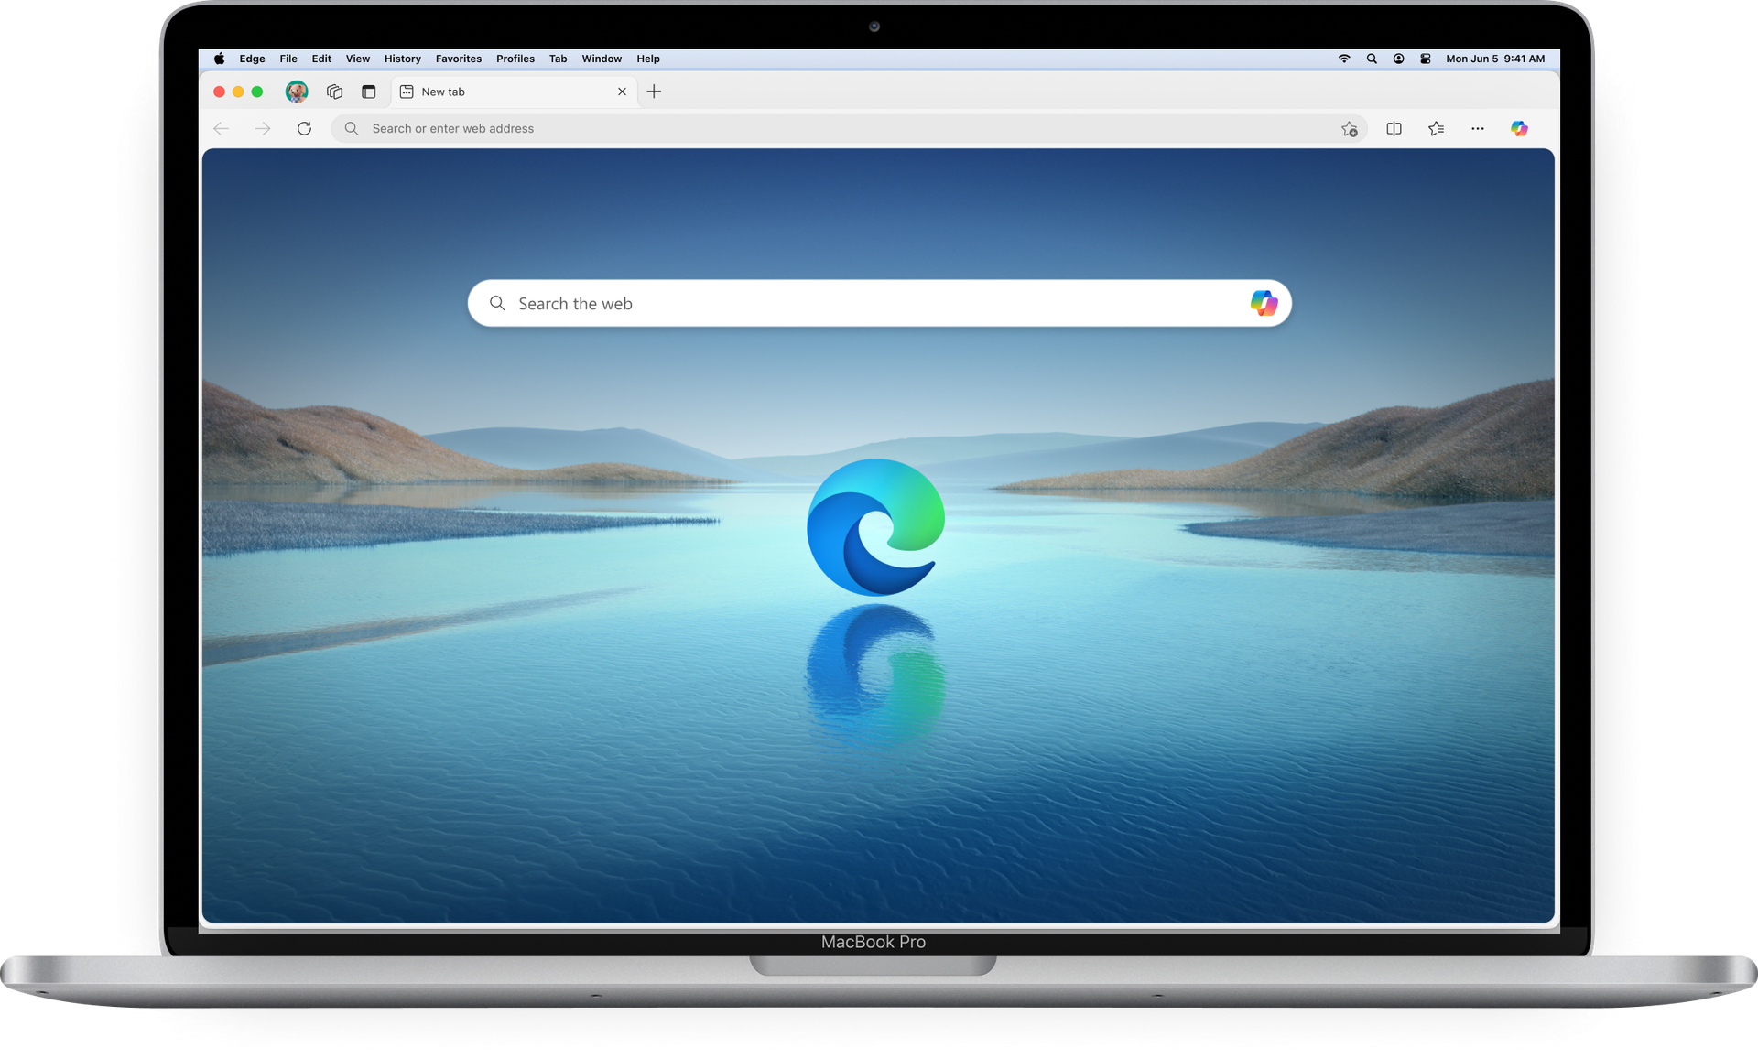Add this page to favorites star icon

(1350, 129)
